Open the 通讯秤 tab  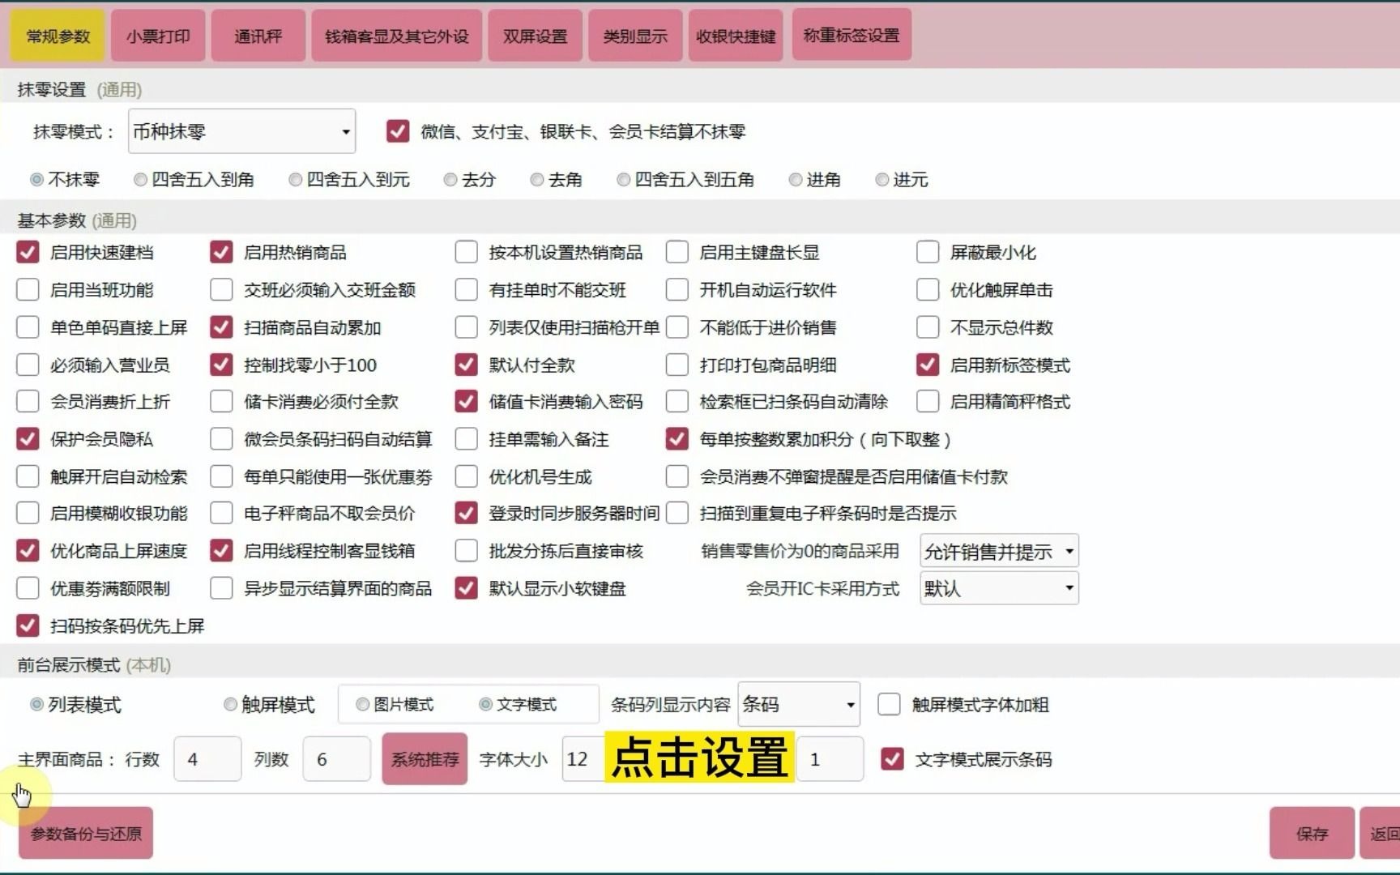tap(258, 36)
